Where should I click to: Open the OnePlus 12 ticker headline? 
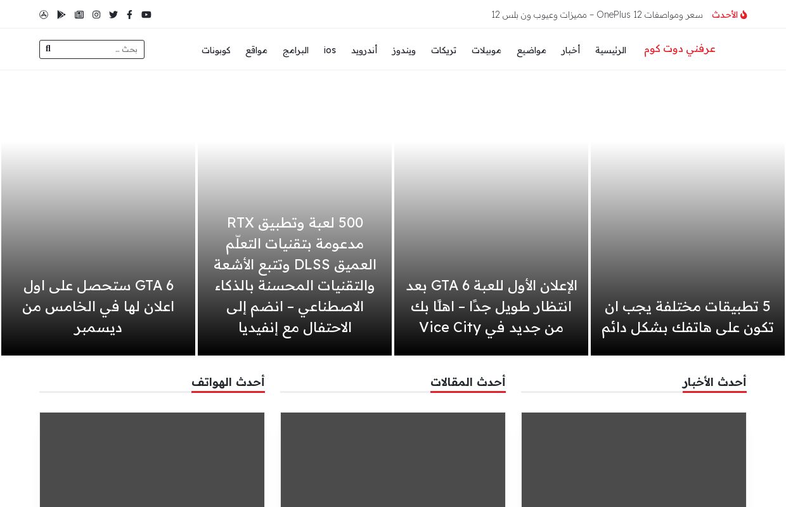(x=597, y=15)
